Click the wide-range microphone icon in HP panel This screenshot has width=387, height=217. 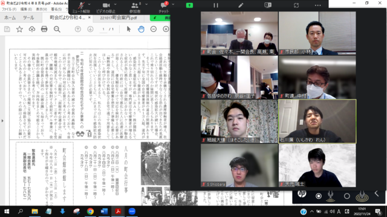coord(362,196)
